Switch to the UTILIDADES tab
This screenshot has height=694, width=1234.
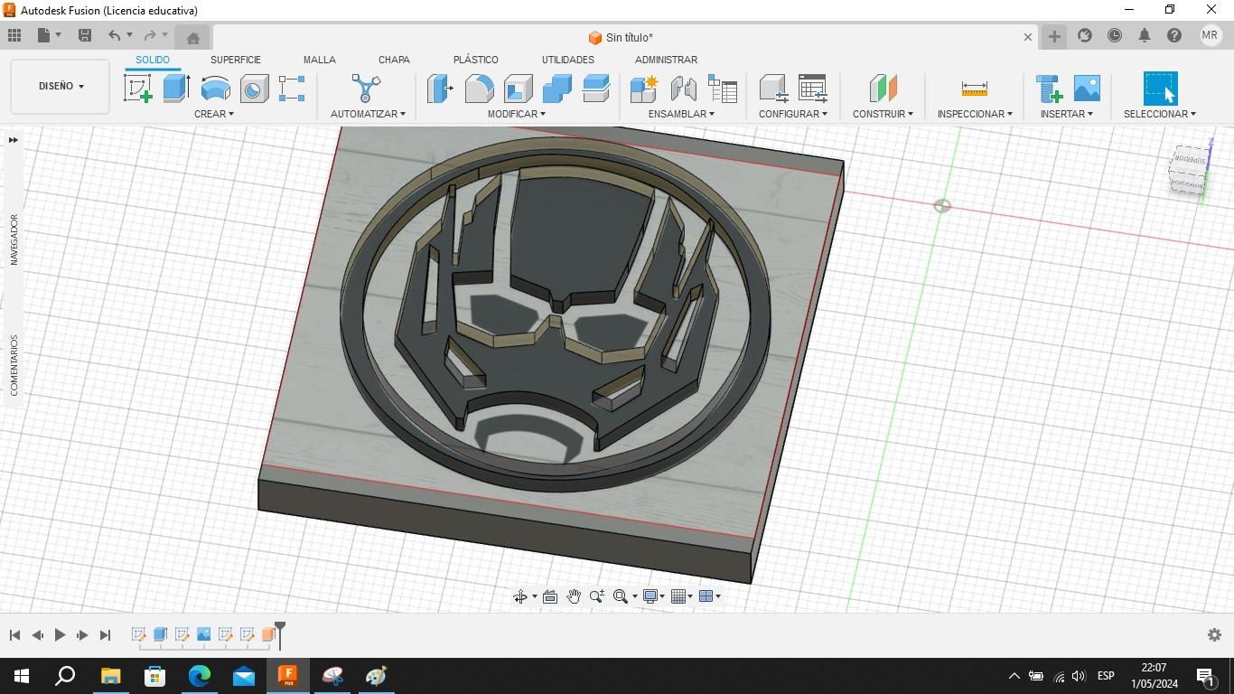coord(567,60)
